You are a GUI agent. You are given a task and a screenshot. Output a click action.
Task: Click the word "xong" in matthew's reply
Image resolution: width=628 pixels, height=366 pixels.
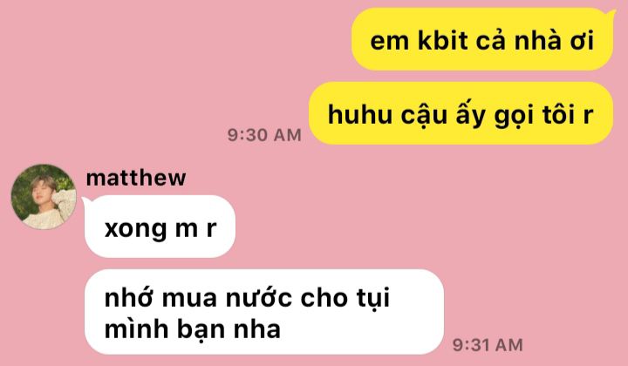tap(135, 230)
